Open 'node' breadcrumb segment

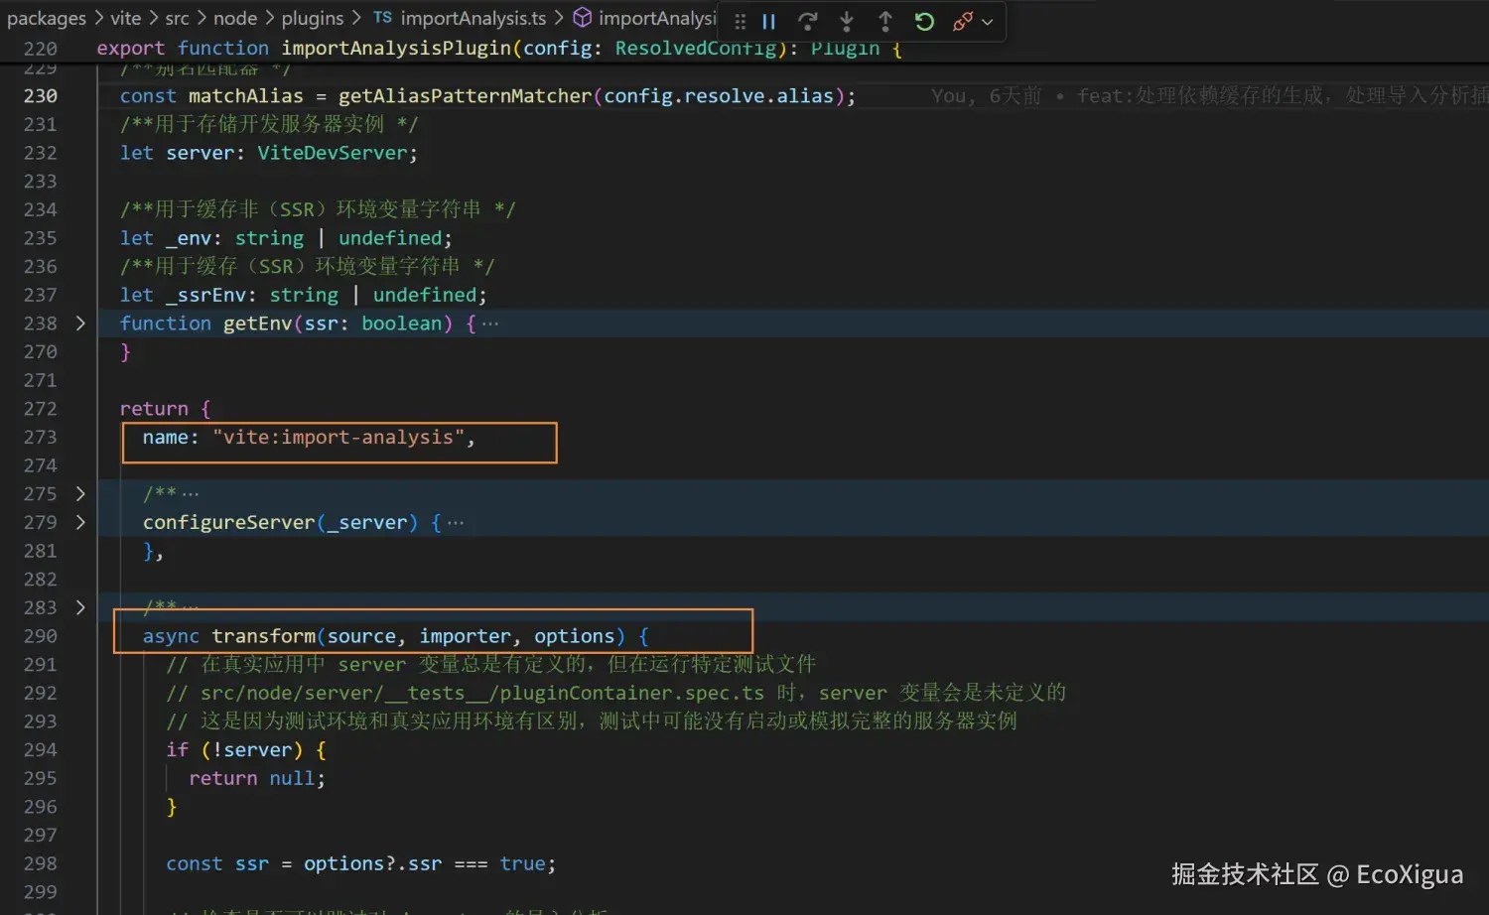235,18
